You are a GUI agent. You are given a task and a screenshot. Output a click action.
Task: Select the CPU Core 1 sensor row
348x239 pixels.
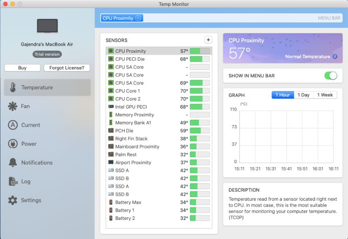point(159,91)
